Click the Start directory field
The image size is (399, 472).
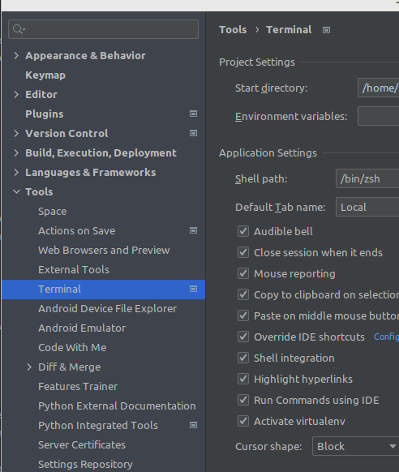[x=378, y=88]
